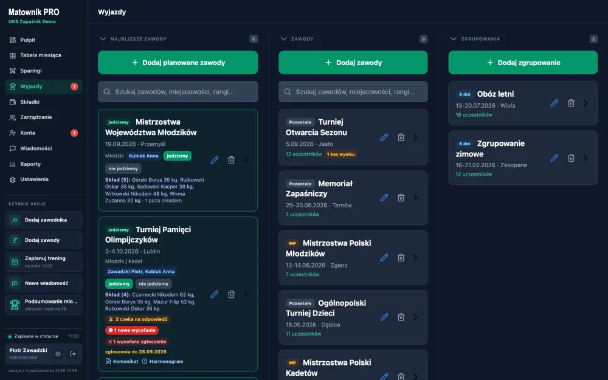Expand Turniej Otwarcia Sezonu with right chevron
This screenshot has height=380, width=608.
pyautogui.click(x=415, y=137)
